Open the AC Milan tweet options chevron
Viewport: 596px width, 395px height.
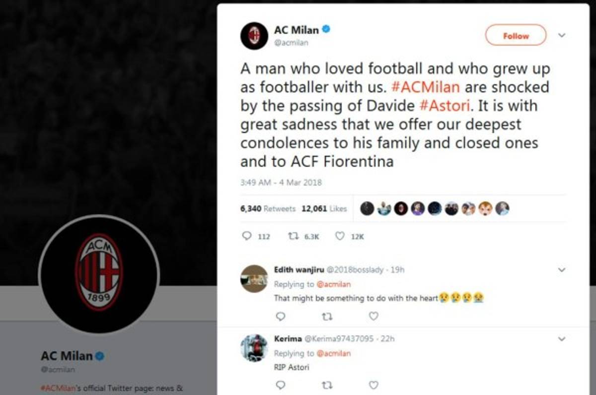pos(562,35)
